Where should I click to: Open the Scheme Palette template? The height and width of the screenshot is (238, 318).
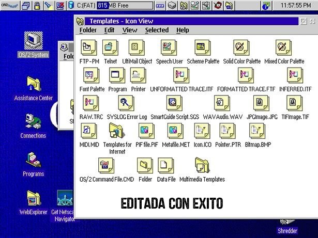pos(203,47)
